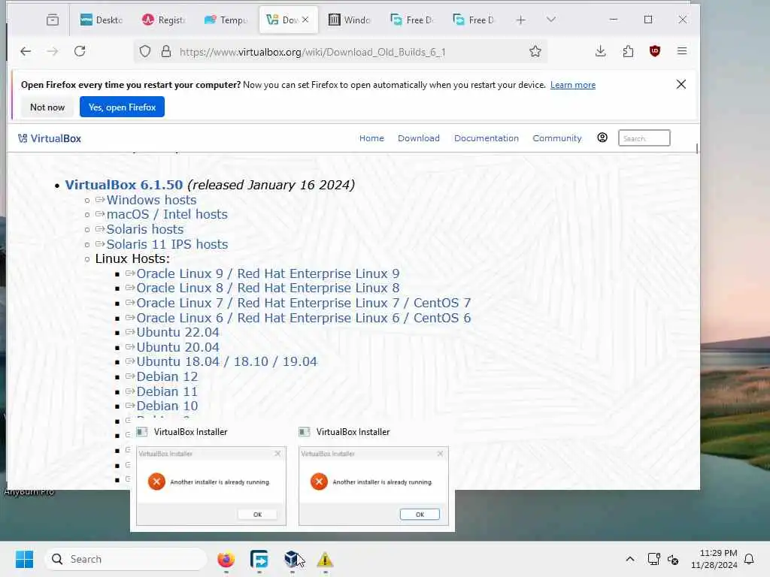Open a new browser tab
This screenshot has height=577, width=770.
click(x=520, y=20)
